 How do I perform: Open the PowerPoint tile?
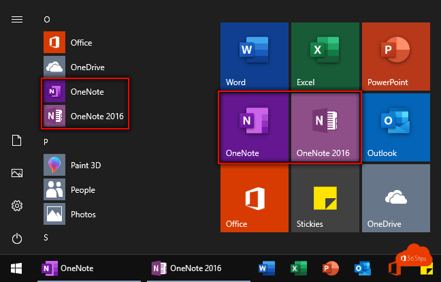coord(396,57)
